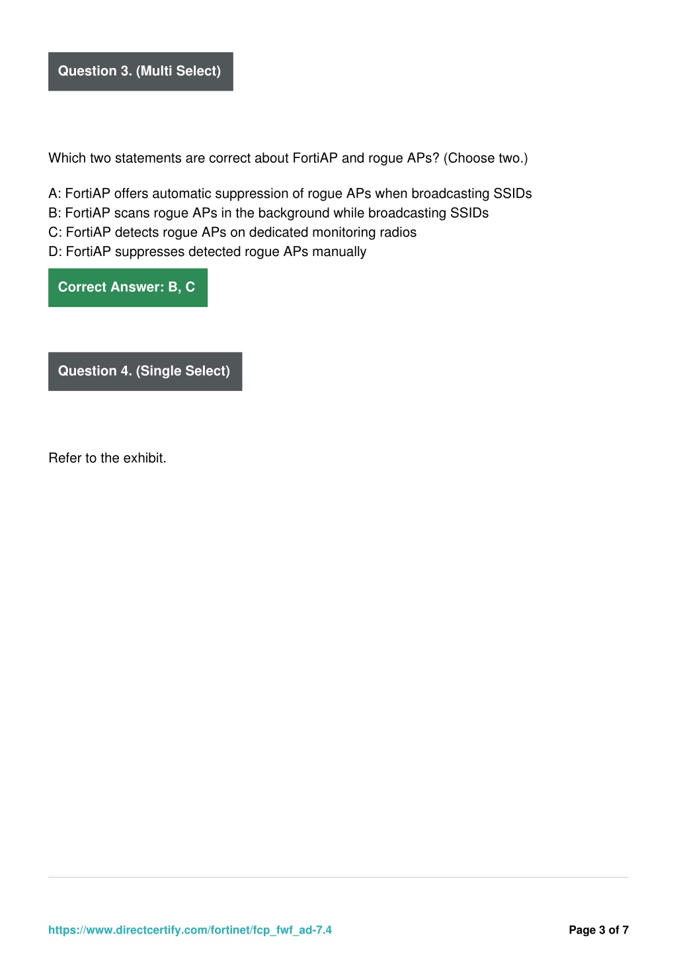Click the 'Which two statements' question text
Screen dimensions: 677x958
[288, 158]
